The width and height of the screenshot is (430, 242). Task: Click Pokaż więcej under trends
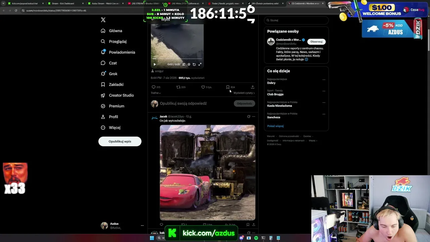click(275, 126)
